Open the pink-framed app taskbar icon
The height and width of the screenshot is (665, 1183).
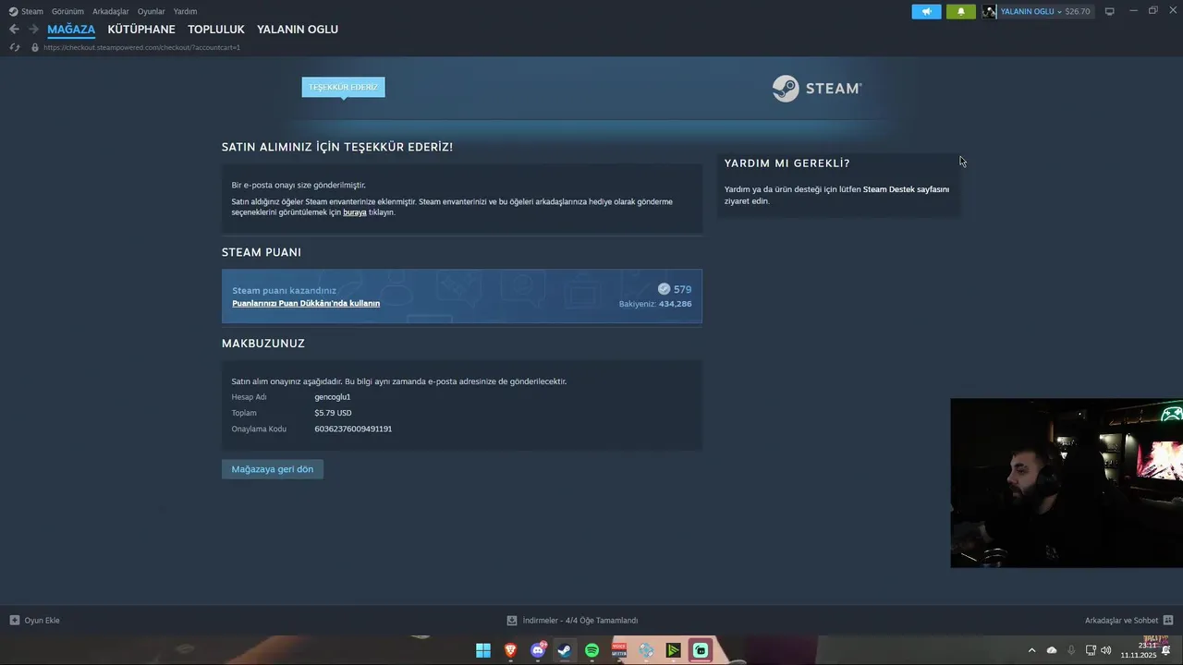point(701,650)
